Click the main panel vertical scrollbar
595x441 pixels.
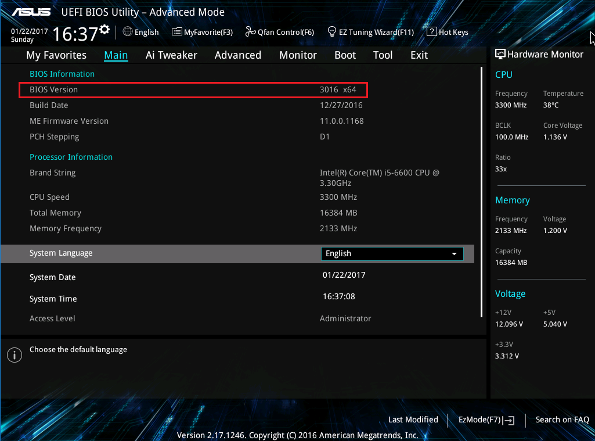(x=481, y=192)
